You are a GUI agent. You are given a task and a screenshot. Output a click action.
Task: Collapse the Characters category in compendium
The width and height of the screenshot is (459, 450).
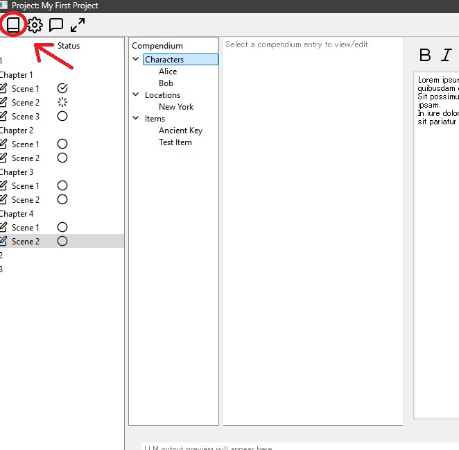point(136,60)
